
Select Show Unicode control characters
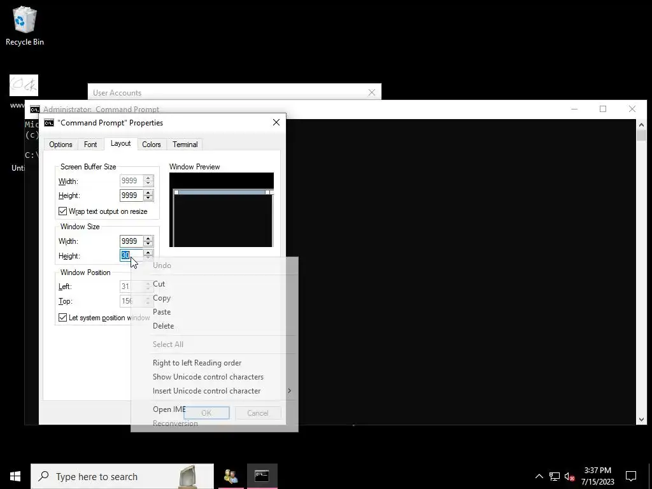pos(214,377)
